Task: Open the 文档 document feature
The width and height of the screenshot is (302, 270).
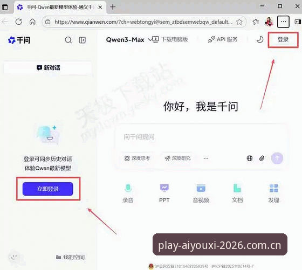Action: pos(237,193)
